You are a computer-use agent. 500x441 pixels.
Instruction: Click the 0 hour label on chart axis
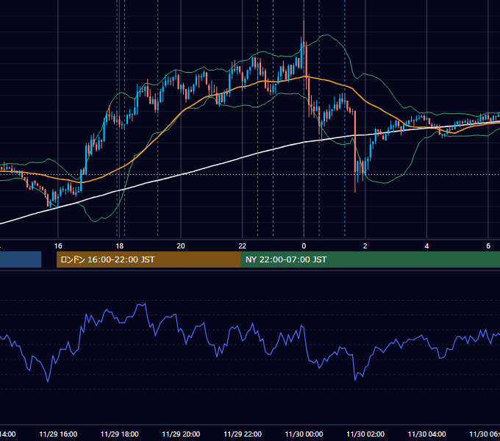304,246
